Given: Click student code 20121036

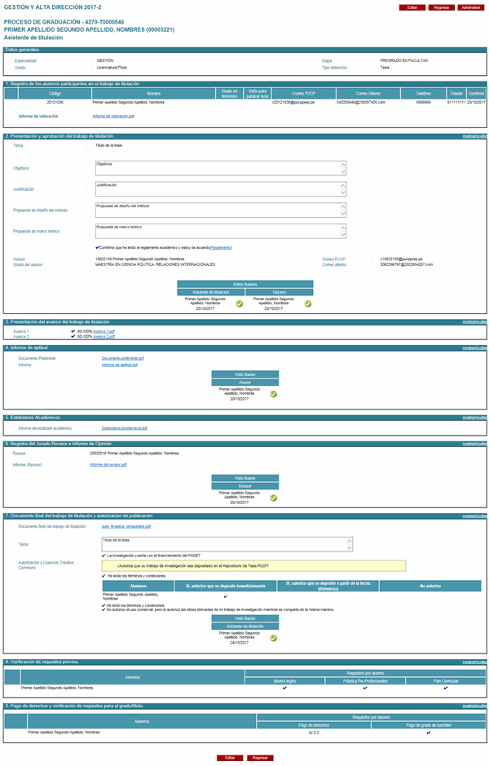Looking at the screenshot, I should coord(55,103).
